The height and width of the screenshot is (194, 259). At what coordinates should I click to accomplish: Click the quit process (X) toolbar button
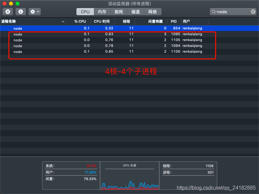point(8,12)
